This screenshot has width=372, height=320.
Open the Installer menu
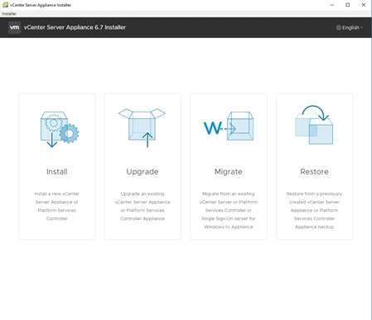(x=9, y=13)
